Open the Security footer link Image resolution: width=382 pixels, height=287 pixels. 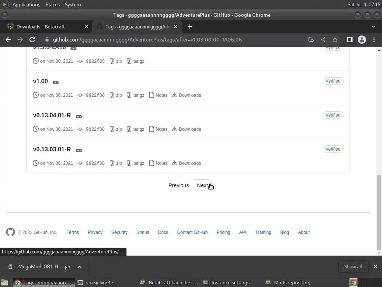coord(119,232)
